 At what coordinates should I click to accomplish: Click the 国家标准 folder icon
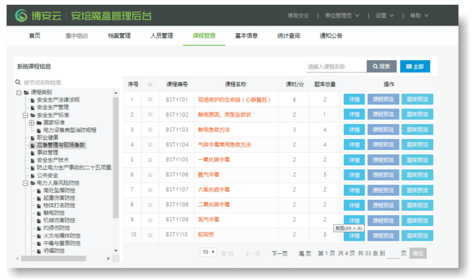(x=39, y=123)
